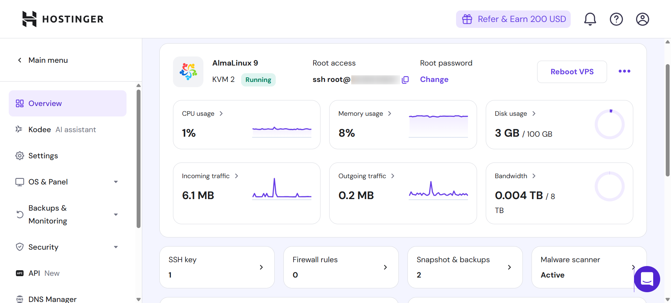This screenshot has height=303, width=671.
Task: Open CPU usage details chevron
Action: 221,114
